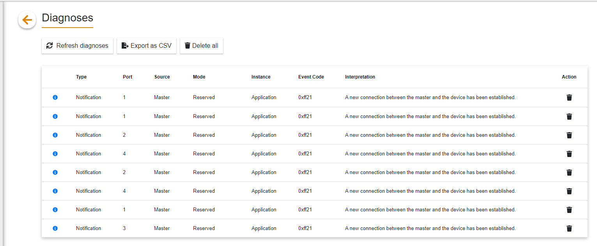Click the Mode column header
The height and width of the screenshot is (246, 597).
pyautogui.click(x=199, y=77)
